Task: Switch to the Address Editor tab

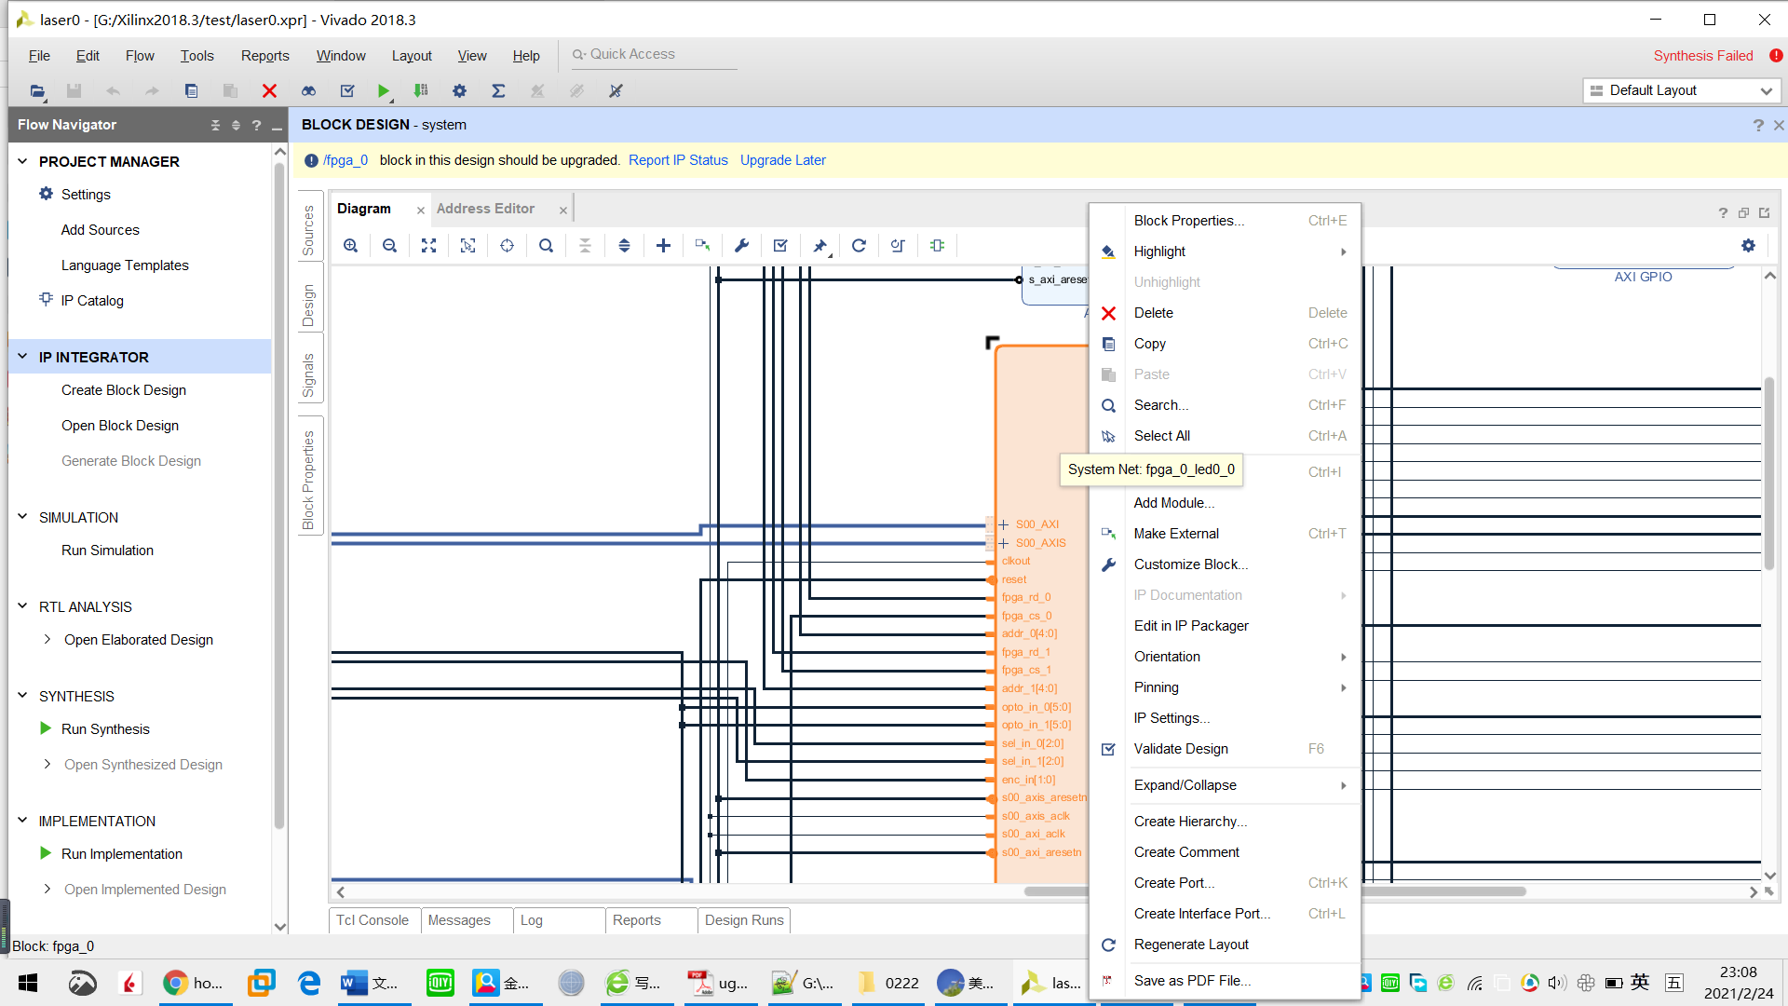Action: pyautogui.click(x=485, y=209)
